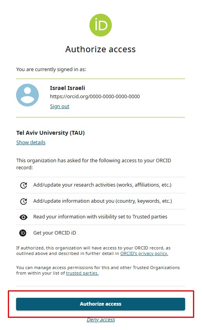Expand Show details for Tel Aviv University
Image resolution: width=202 pixels, height=330 pixels.
point(31,143)
